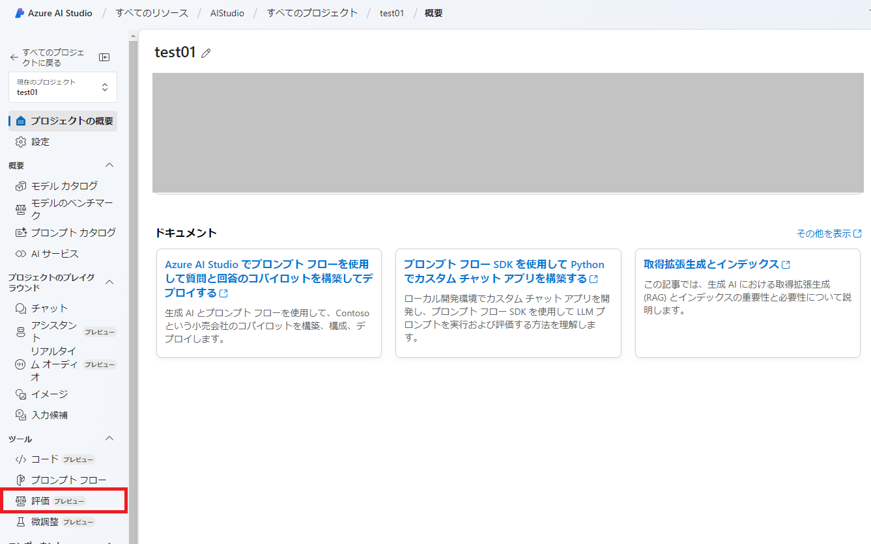Screen dimensions: 871x544
Task: Click the pencil edit icon next to test01
Action: (206, 53)
